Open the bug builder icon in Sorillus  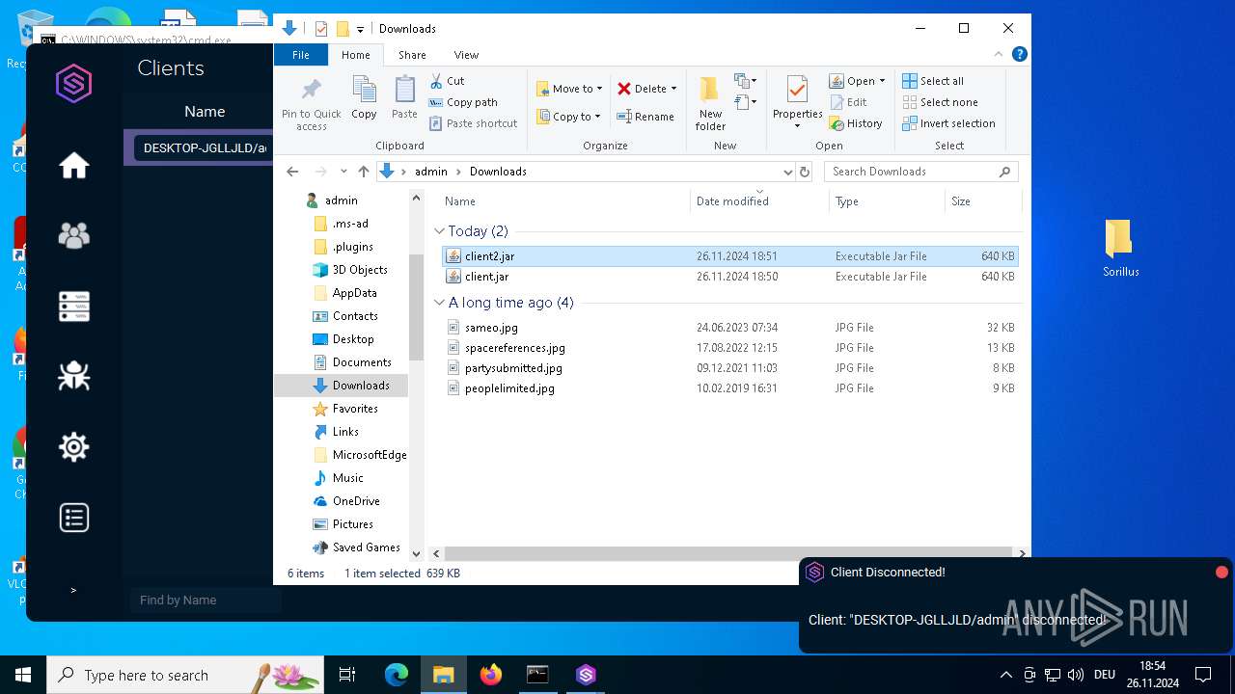coord(73,376)
